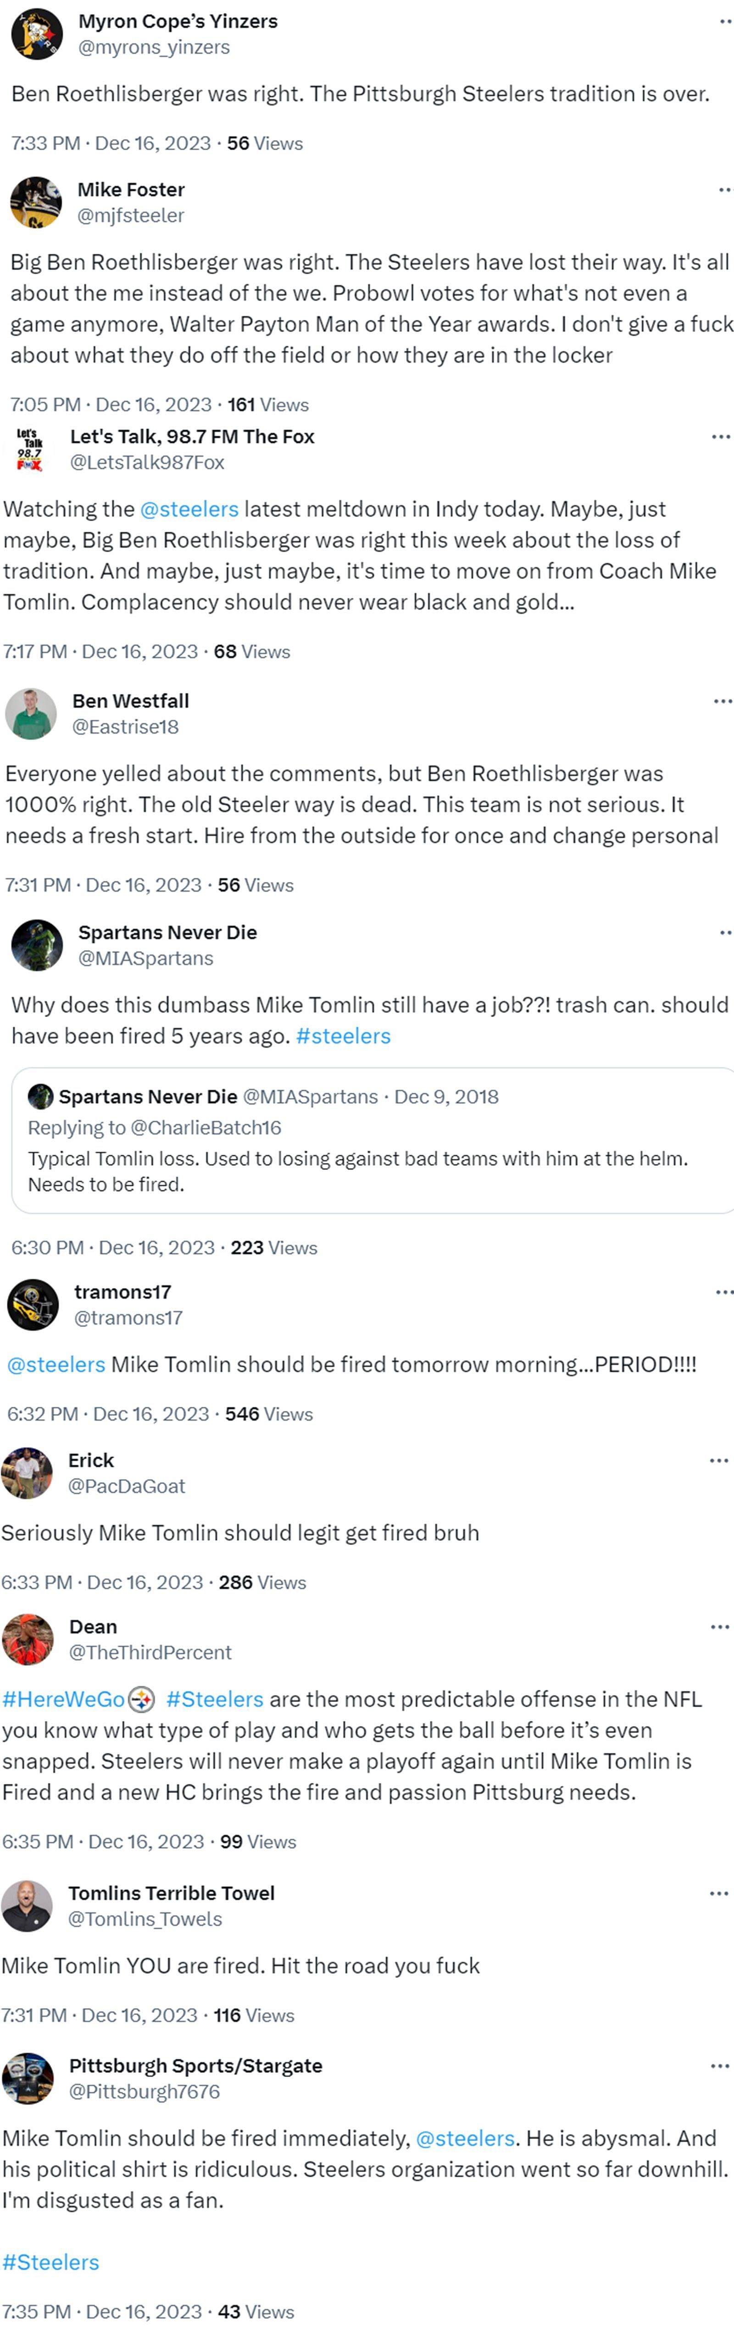Viewport: 734px width, 2337px height.
Task: Click the #HereWeGo hashtag
Action: pyautogui.click(x=63, y=1699)
